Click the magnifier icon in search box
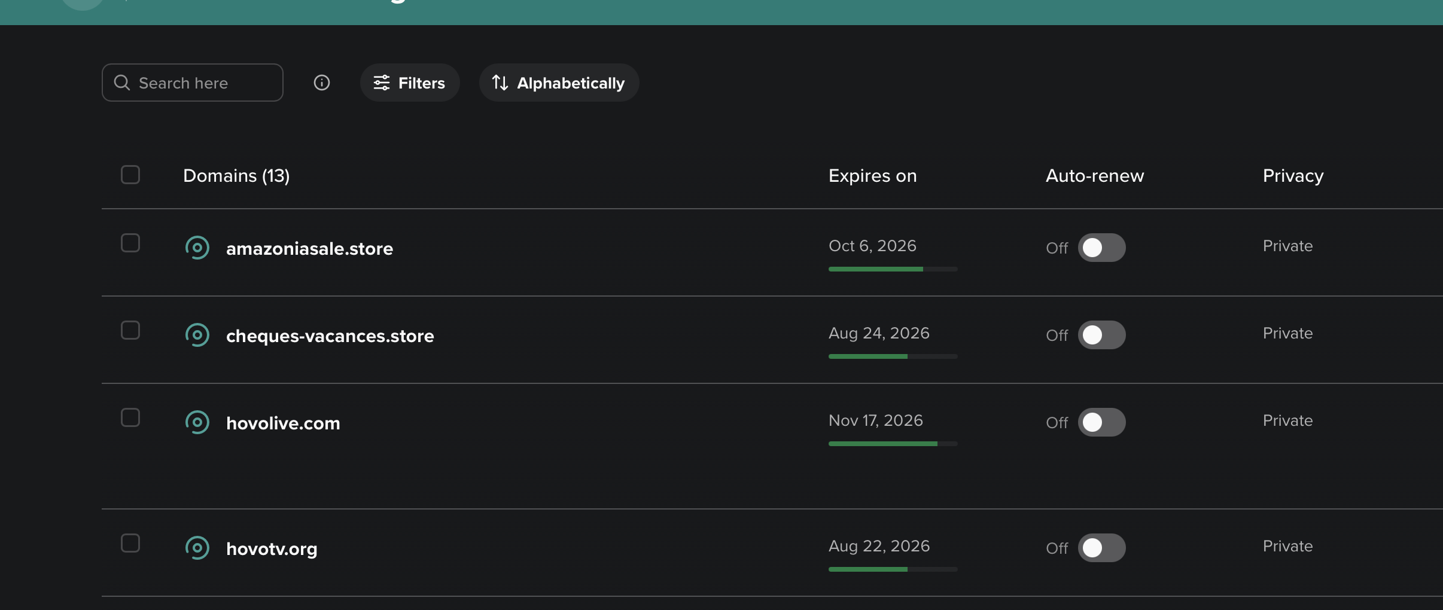 122,83
